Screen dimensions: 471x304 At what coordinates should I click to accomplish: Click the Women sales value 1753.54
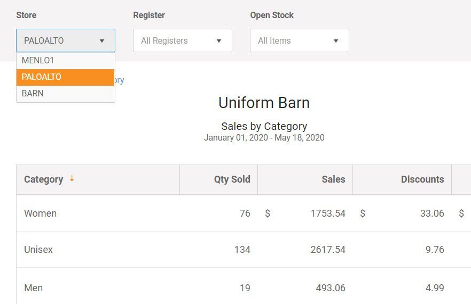pyautogui.click(x=328, y=213)
